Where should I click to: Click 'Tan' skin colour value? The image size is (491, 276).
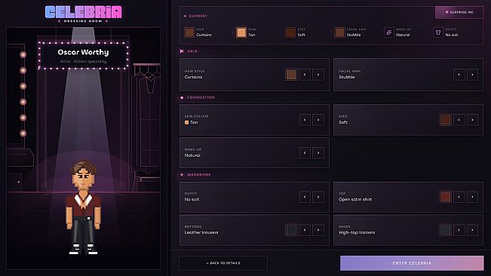[194, 122]
